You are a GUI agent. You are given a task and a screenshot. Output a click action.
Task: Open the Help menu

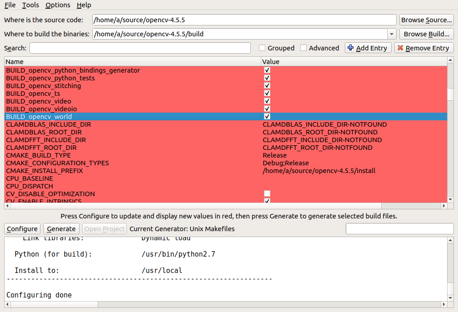click(84, 5)
